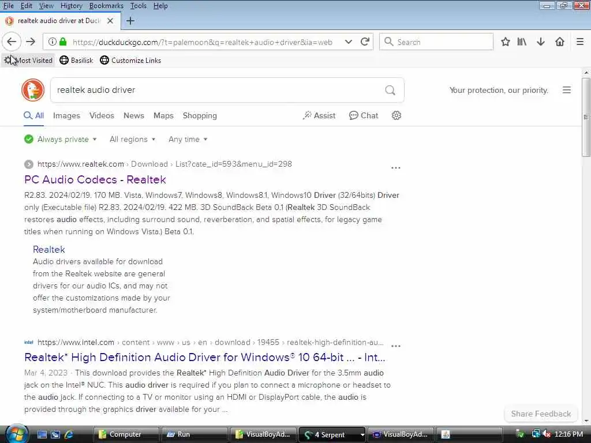Switch to the News results tab
Viewport: 591px width, 443px height.
(x=134, y=115)
